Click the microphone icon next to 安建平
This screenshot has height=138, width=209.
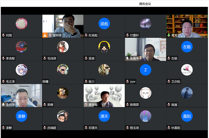coord(127,59)
